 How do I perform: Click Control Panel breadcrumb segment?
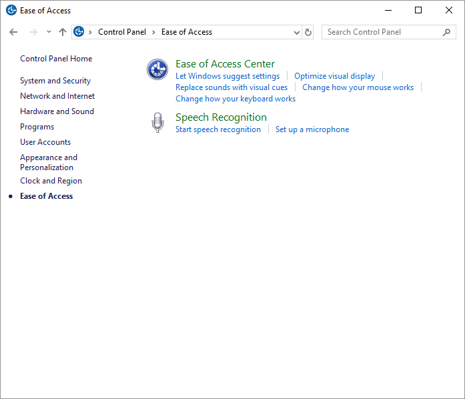122,32
